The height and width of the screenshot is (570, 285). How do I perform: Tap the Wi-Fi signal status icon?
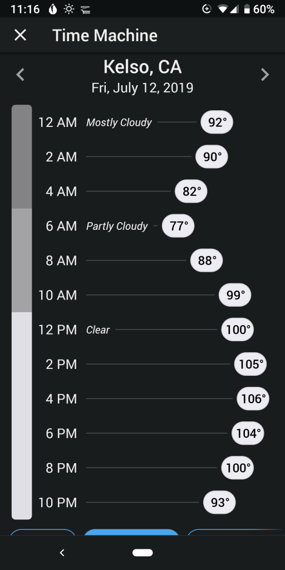click(223, 9)
